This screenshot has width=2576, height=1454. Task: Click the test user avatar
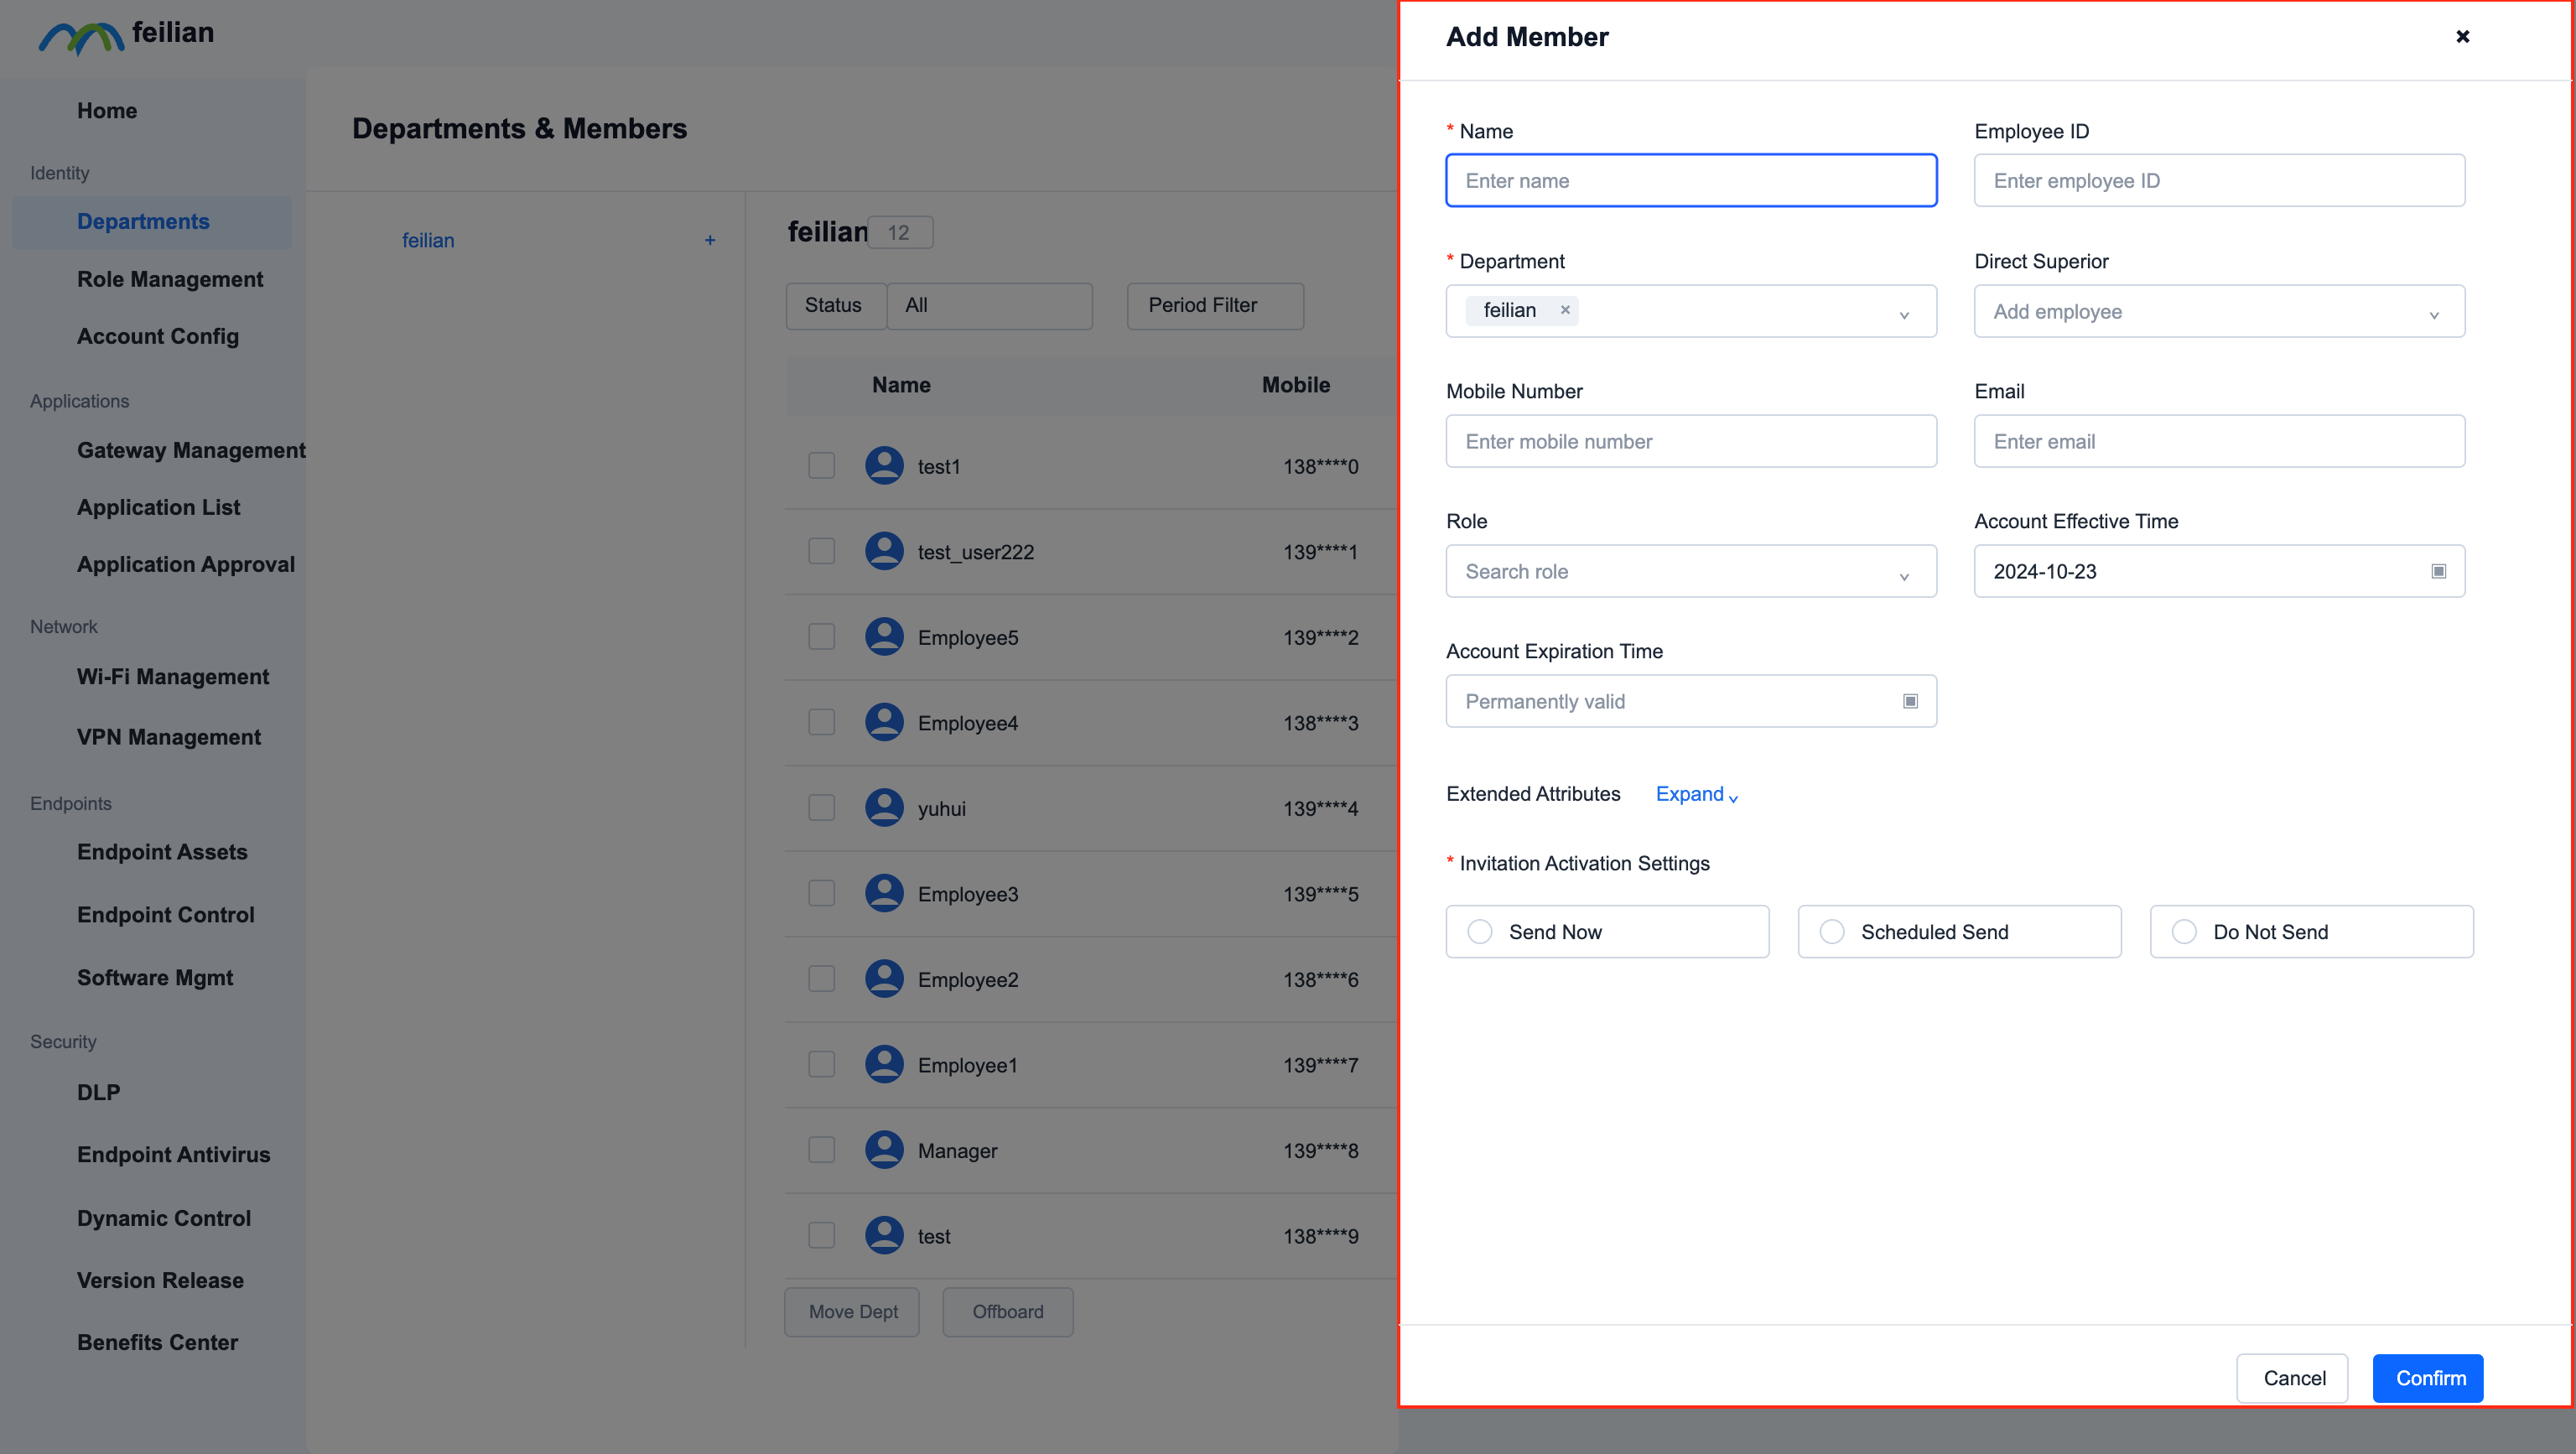click(884, 1235)
